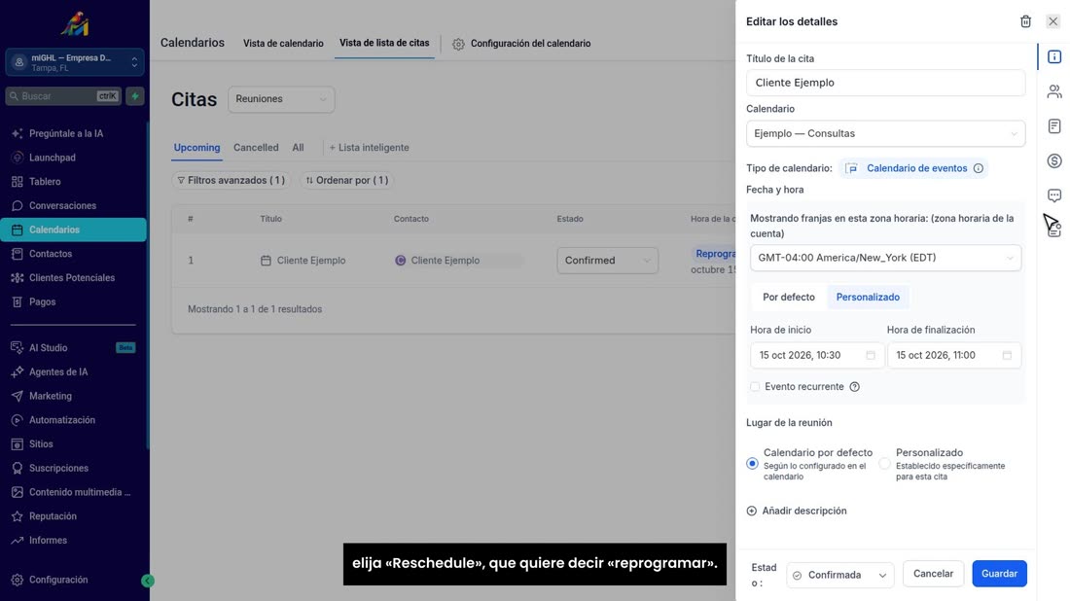This screenshot has height=601, width=1070.
Task: Click the Buscar search box
Action: coord(63,96)
